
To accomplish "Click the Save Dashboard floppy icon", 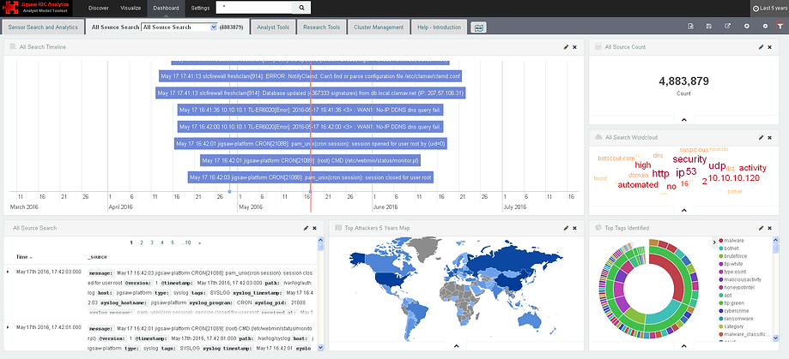I will [x=708, y=26].
